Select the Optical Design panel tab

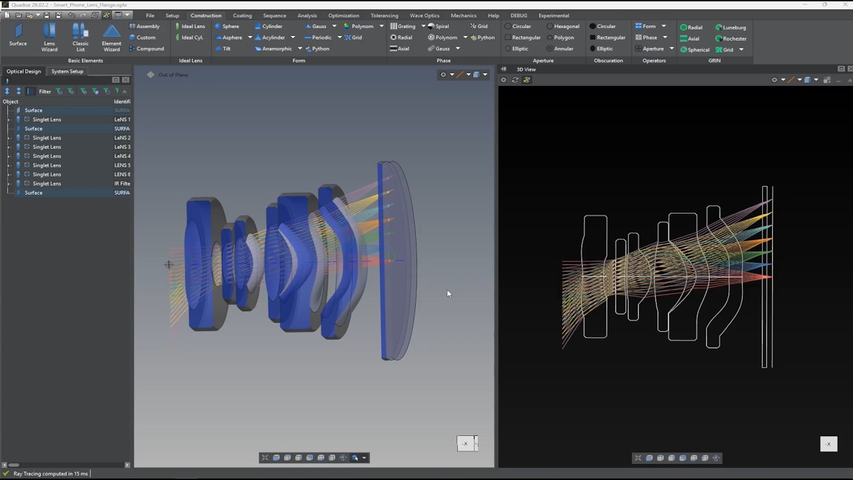[23, 71]
